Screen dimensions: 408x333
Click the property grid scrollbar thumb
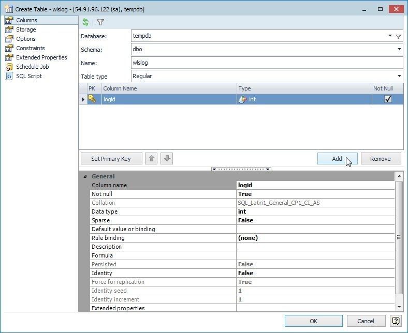click(x=399, y=237)
